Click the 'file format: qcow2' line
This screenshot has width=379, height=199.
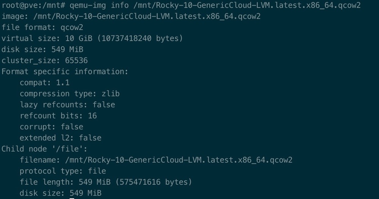[42, 28]
